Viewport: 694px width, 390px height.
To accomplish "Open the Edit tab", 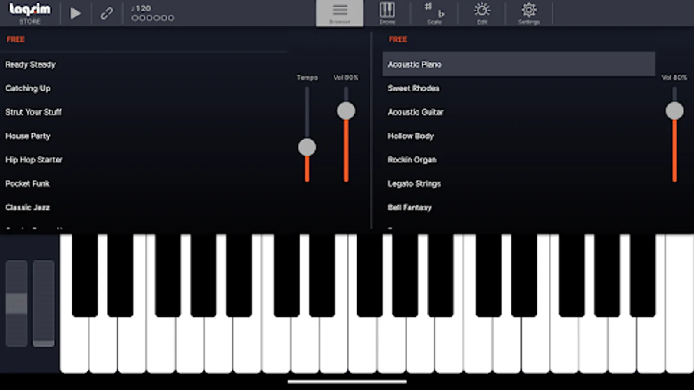I will [482, 13].
